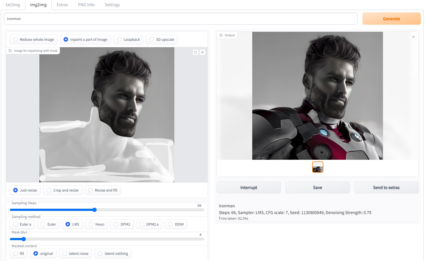Set masked content to fill
Screen dimensions: 426x261
[19, 253]
